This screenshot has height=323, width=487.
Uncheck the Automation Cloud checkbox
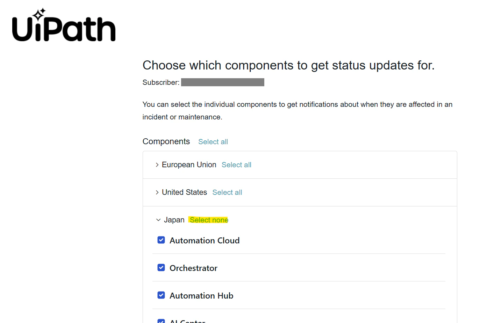(x=161, y=240)
